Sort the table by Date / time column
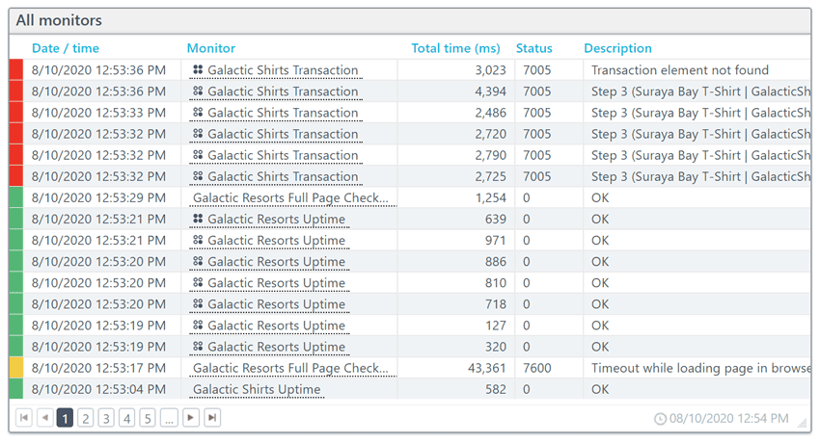 [66, 48]
